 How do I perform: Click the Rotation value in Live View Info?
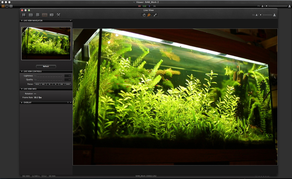[35, 94]
